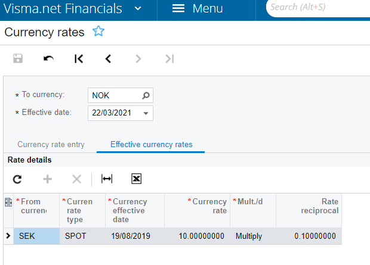Go to next record arrow
The width and height of the screenshot is (370, 265).
(x=138, y=58)
